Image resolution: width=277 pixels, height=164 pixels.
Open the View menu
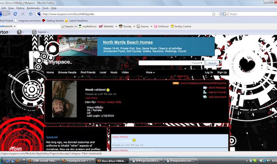11,8
